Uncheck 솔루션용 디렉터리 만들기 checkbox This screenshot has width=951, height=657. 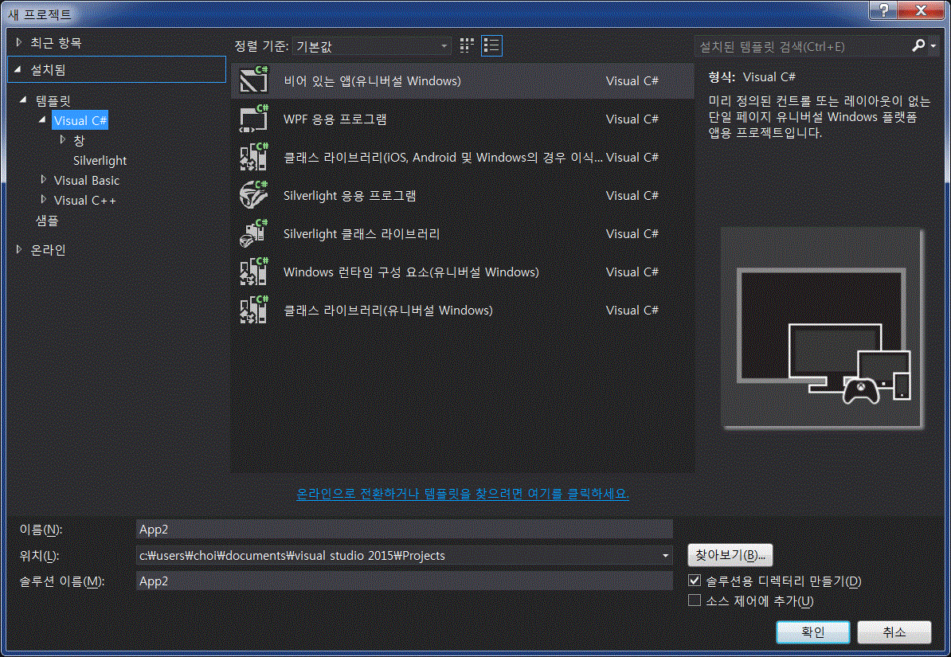pyautogui.click(x=694, y=581)
